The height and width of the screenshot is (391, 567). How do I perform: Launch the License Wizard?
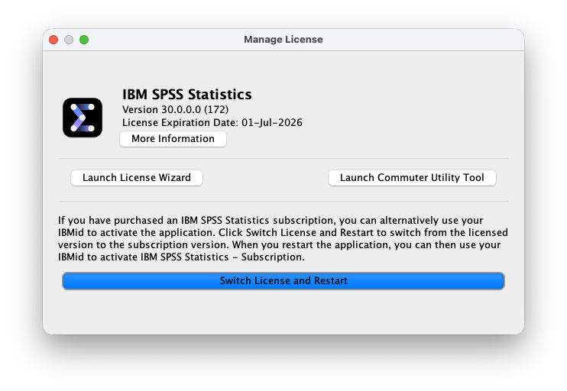137,178
